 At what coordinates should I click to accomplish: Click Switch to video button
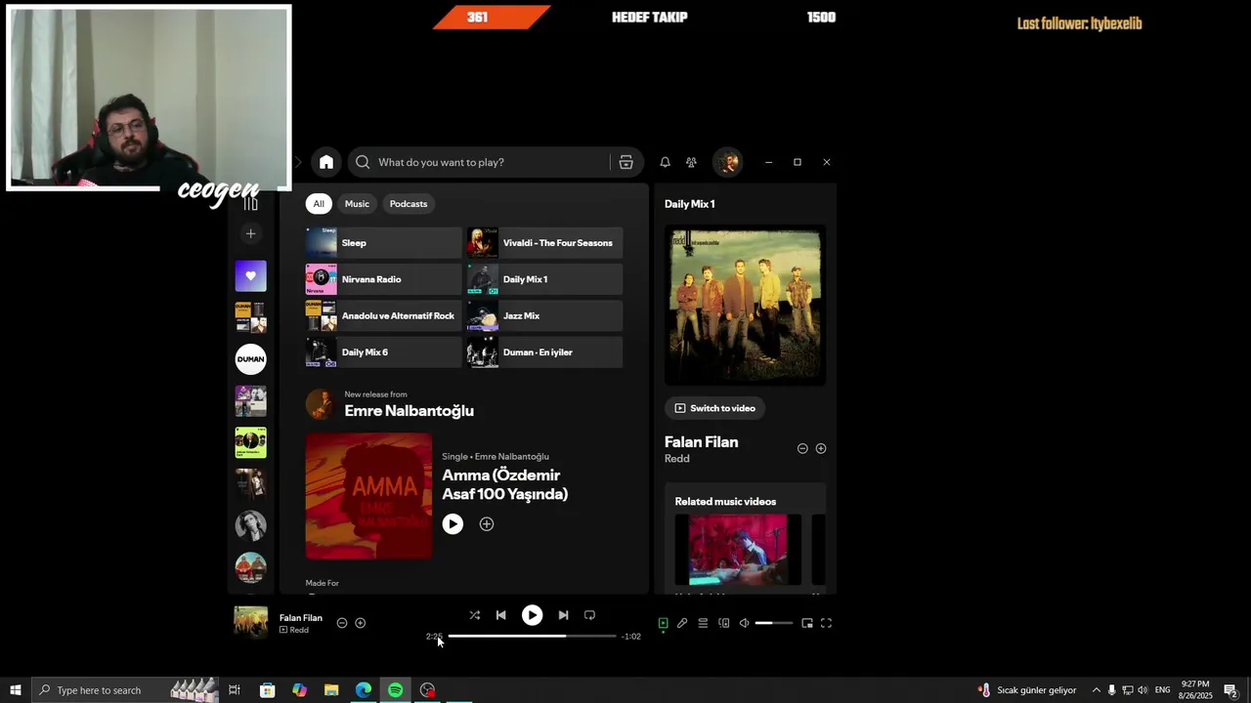(x=715, y=408)
